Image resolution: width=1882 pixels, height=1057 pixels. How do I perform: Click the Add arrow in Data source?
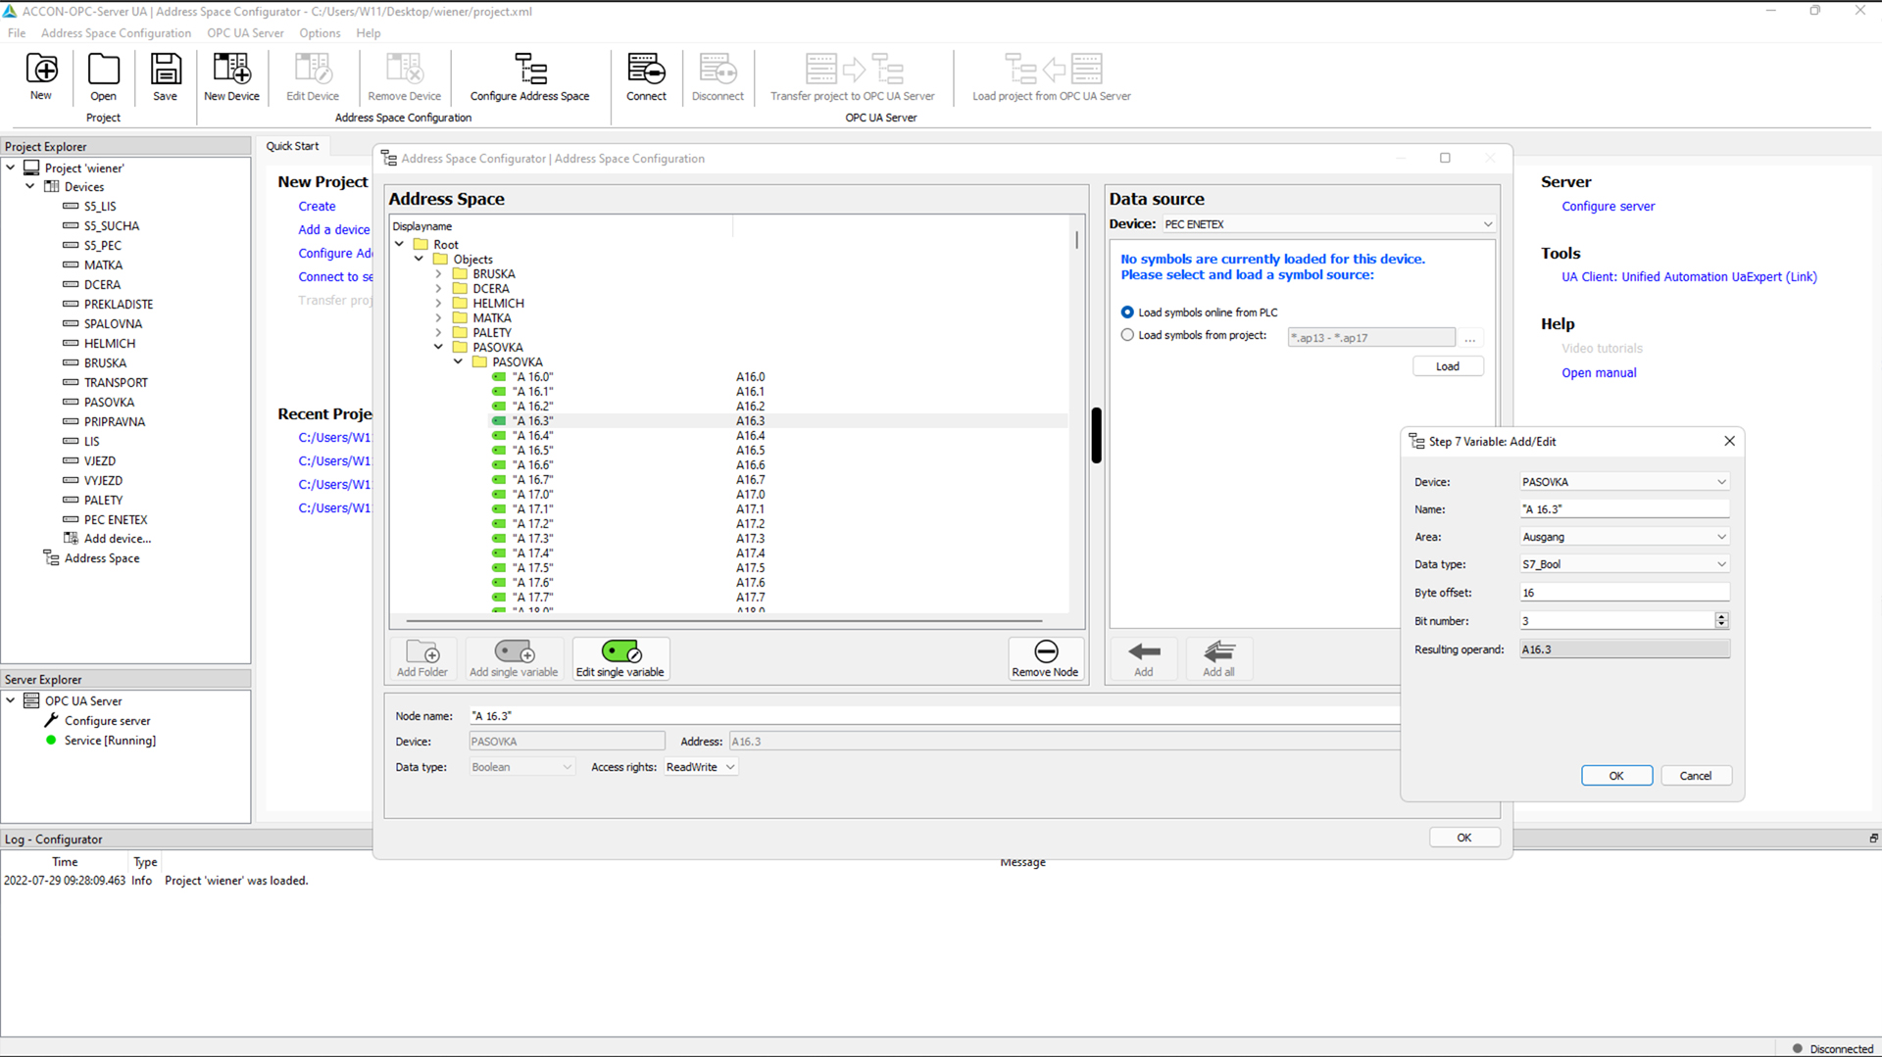click(1144, 658)
